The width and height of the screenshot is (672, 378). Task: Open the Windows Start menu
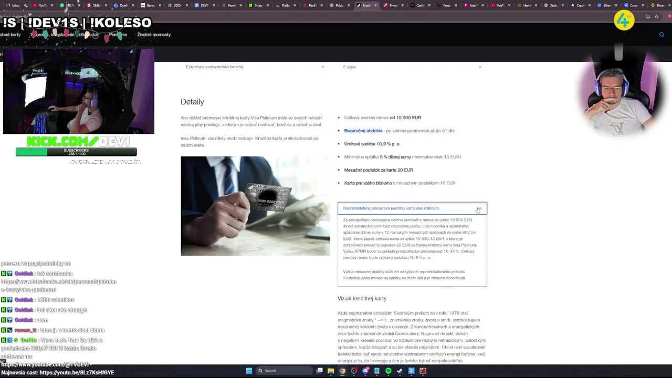[x=249, y=371]
